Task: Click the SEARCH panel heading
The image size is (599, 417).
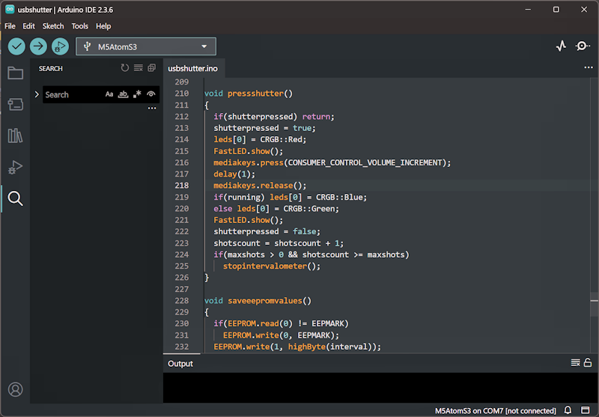Action: [x=50, y=69]
